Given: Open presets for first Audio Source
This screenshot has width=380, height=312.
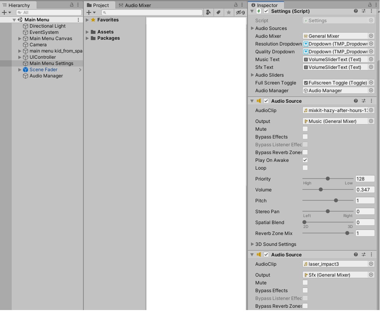Looking at the screenshot, I should click(x=364, y=101).
